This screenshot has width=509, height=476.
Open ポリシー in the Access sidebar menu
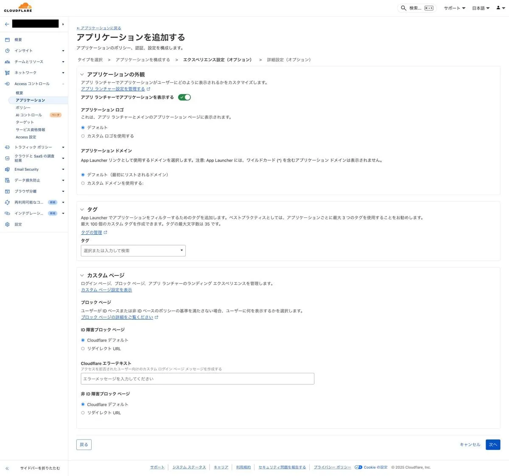[x=23, y=107]
